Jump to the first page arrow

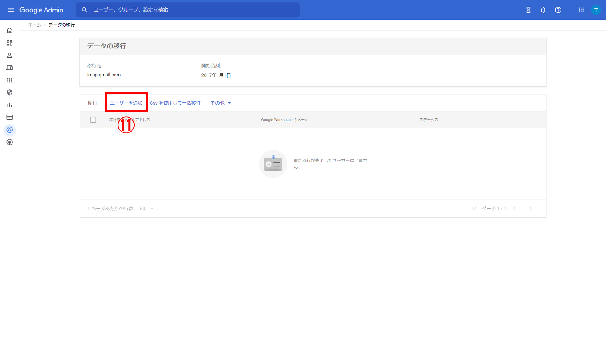pos(474,209)
